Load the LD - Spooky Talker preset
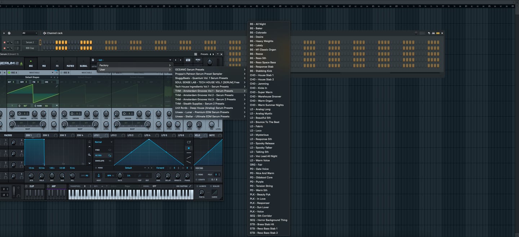This screenshot has width=519, height=237. tap(269, 148)
